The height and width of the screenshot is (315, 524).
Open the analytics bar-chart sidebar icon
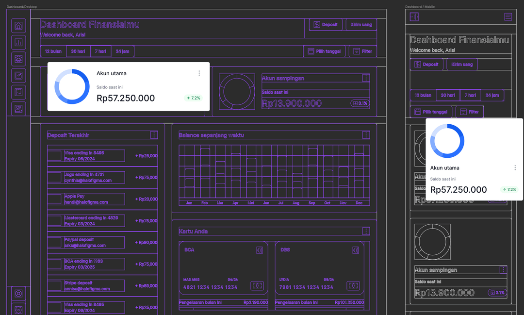[x=18, y=42]
